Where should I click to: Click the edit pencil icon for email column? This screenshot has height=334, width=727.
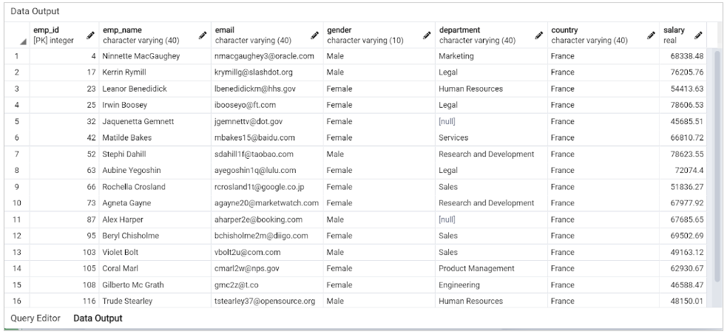(x=315, y=35)
